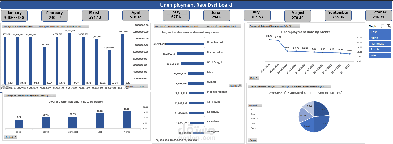Image resolution: width=393 pixels, height=144 pixels.
Task: Toggle North in Region slicer
Action: click(x=380, y=38)
